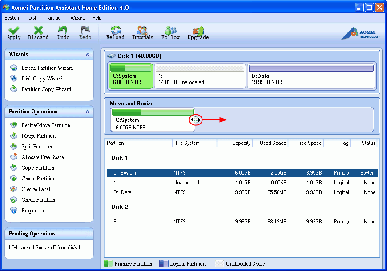Click the Allocate Free Space icon

[x=14, y=157]
